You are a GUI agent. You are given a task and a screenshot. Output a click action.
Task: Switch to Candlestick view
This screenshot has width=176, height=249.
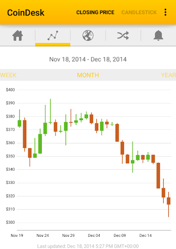coord(139,12)
